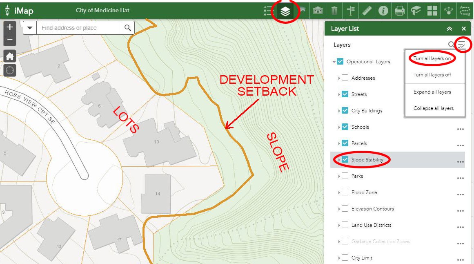Open options menu for Parks layer

461,178
